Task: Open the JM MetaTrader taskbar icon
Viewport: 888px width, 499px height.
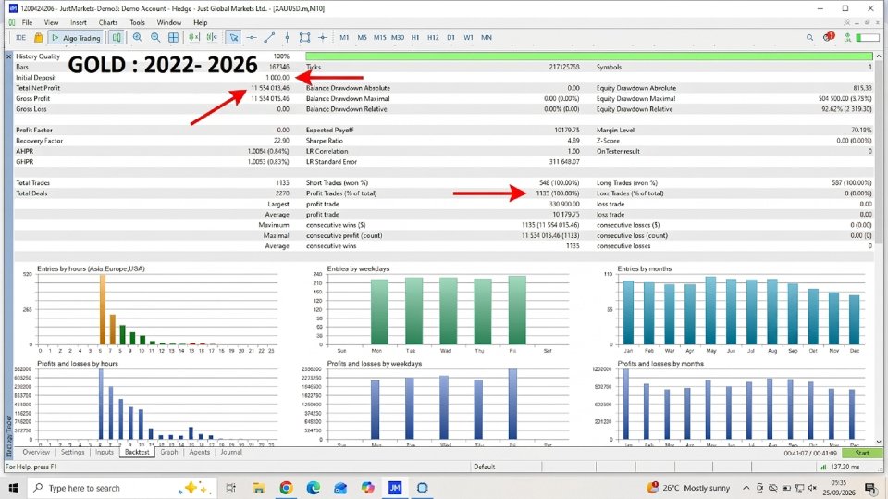Action: [x=395, y=488]
